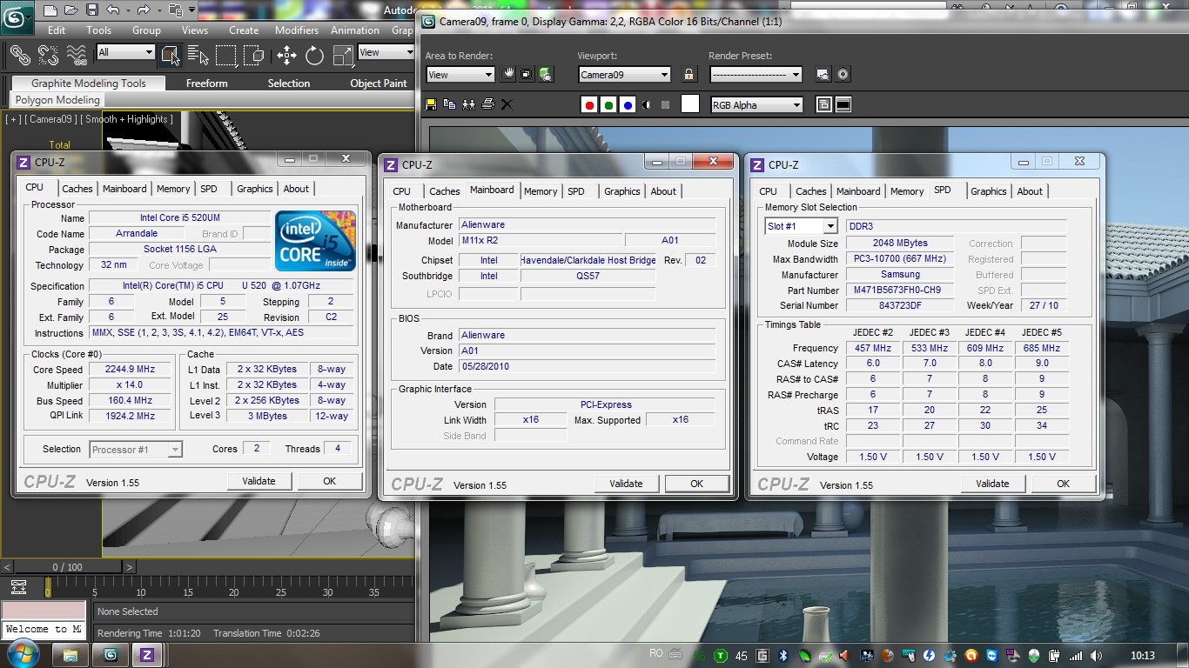Clear rendered image with X icon
This screenshot has height=668, width=1189.
[507, 104]
